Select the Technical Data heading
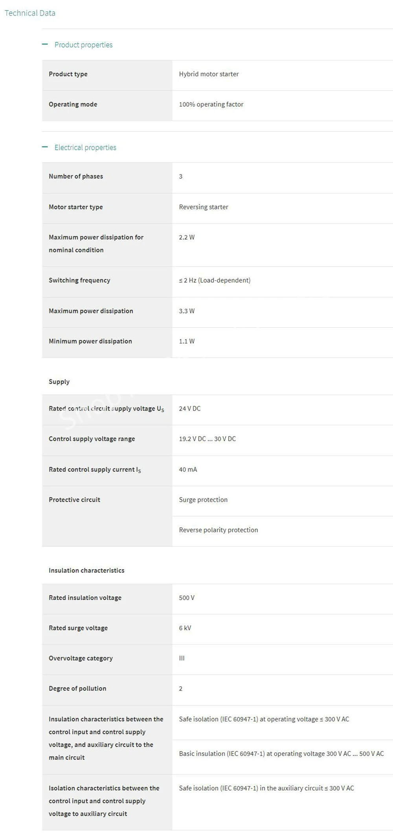Viewport: 393px width, 833px height. click(x=30, y=13)
